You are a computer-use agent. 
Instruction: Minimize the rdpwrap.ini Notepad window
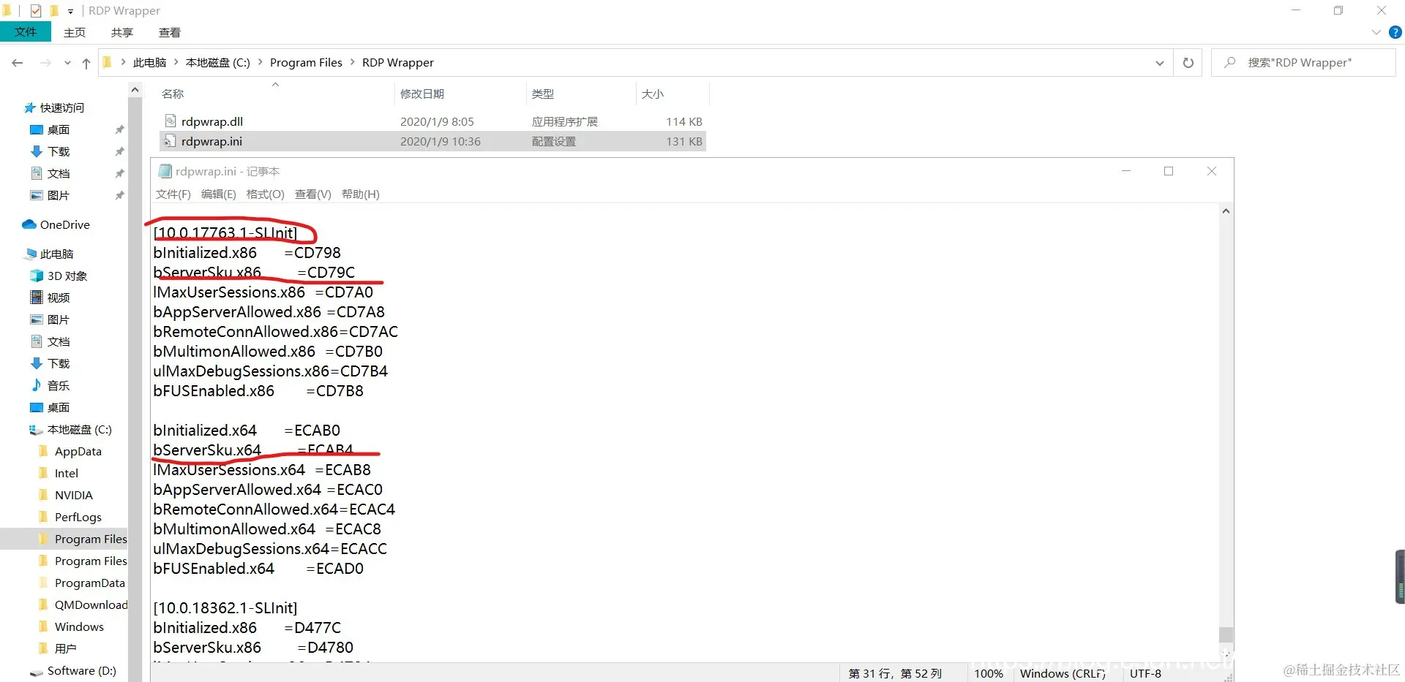(1126, 171)
